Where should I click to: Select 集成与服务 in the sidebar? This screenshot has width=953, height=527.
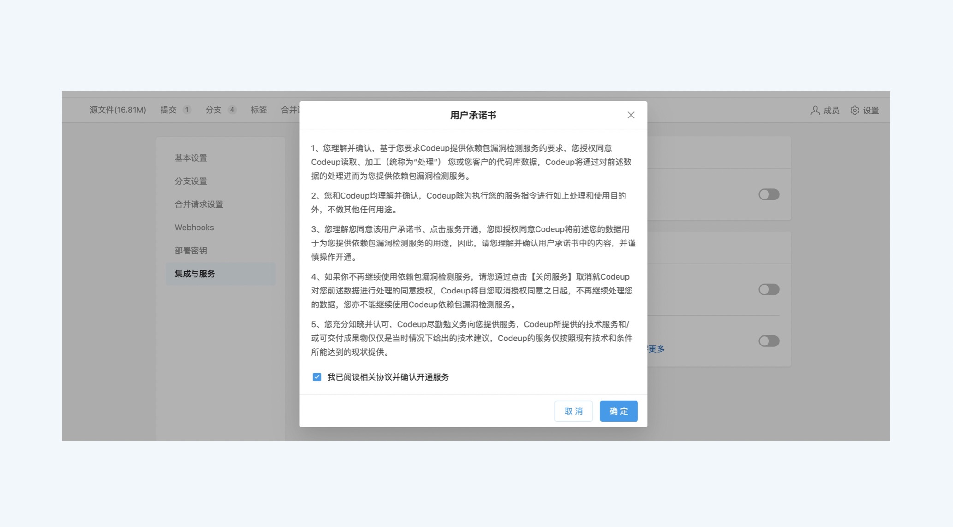coord(220,274)
